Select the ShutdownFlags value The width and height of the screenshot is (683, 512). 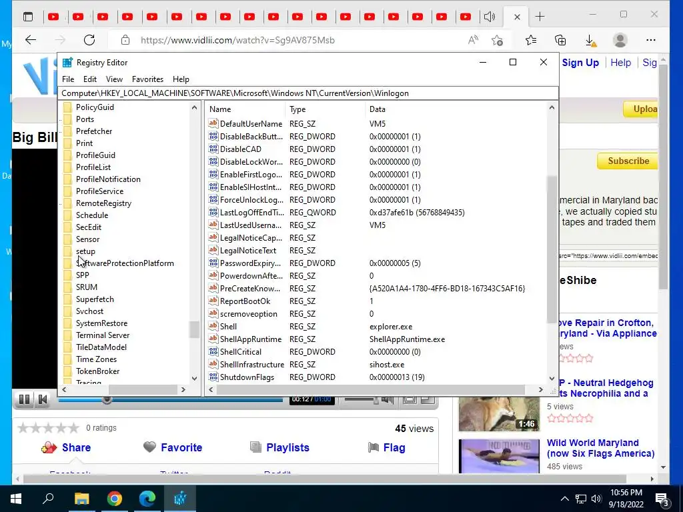point(247,377)
